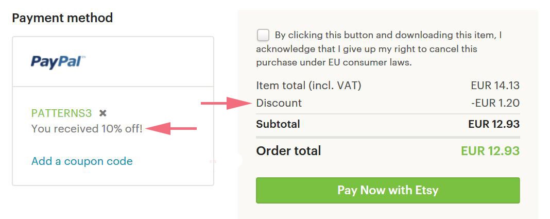Click the Item total (incl. VAT) label
550x219 pixels.
308,86
